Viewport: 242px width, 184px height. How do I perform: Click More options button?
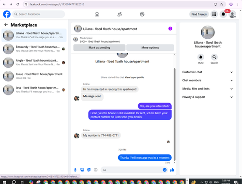pyautogui.click(x=150, y=47)
